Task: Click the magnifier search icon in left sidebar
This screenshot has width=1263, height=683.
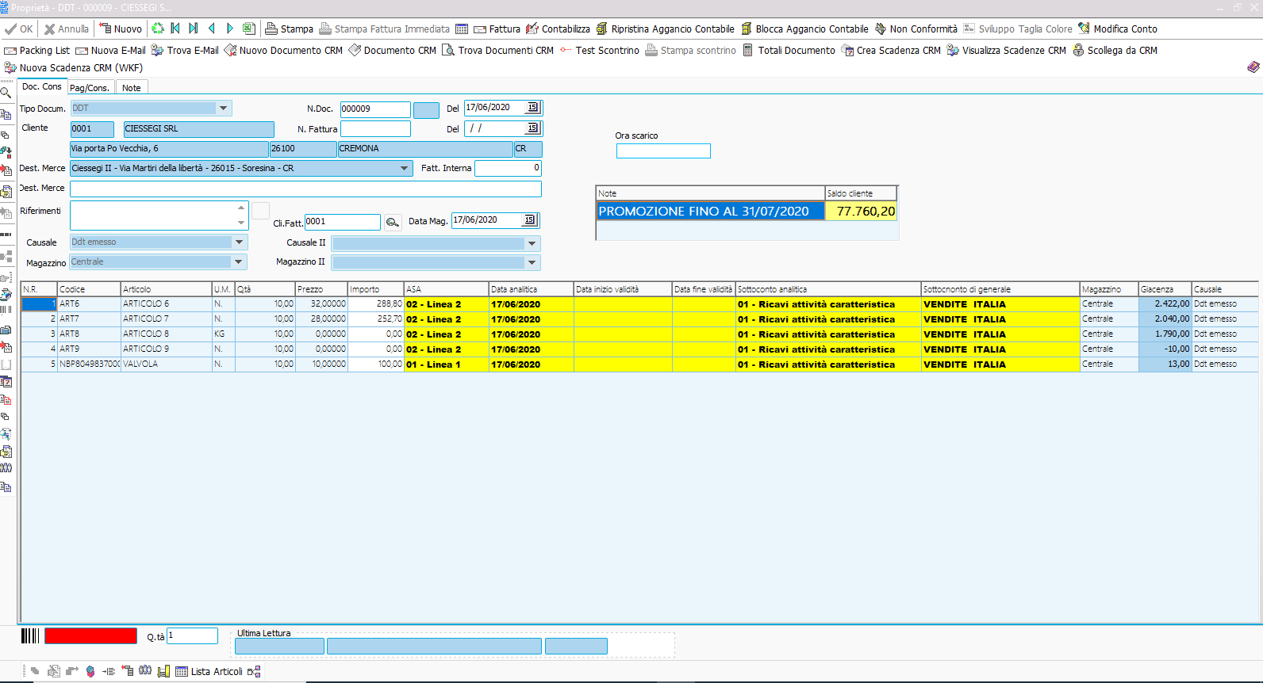Action: pos(6,93)
